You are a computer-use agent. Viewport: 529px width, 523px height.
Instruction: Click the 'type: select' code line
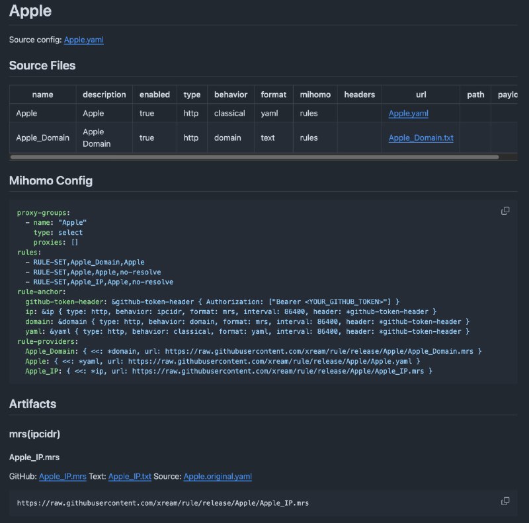click(x=58, y=233)
